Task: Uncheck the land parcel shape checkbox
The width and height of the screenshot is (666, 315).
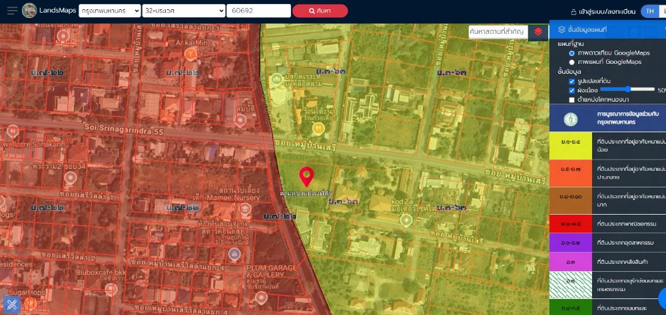Action: [x=571, y=81]
